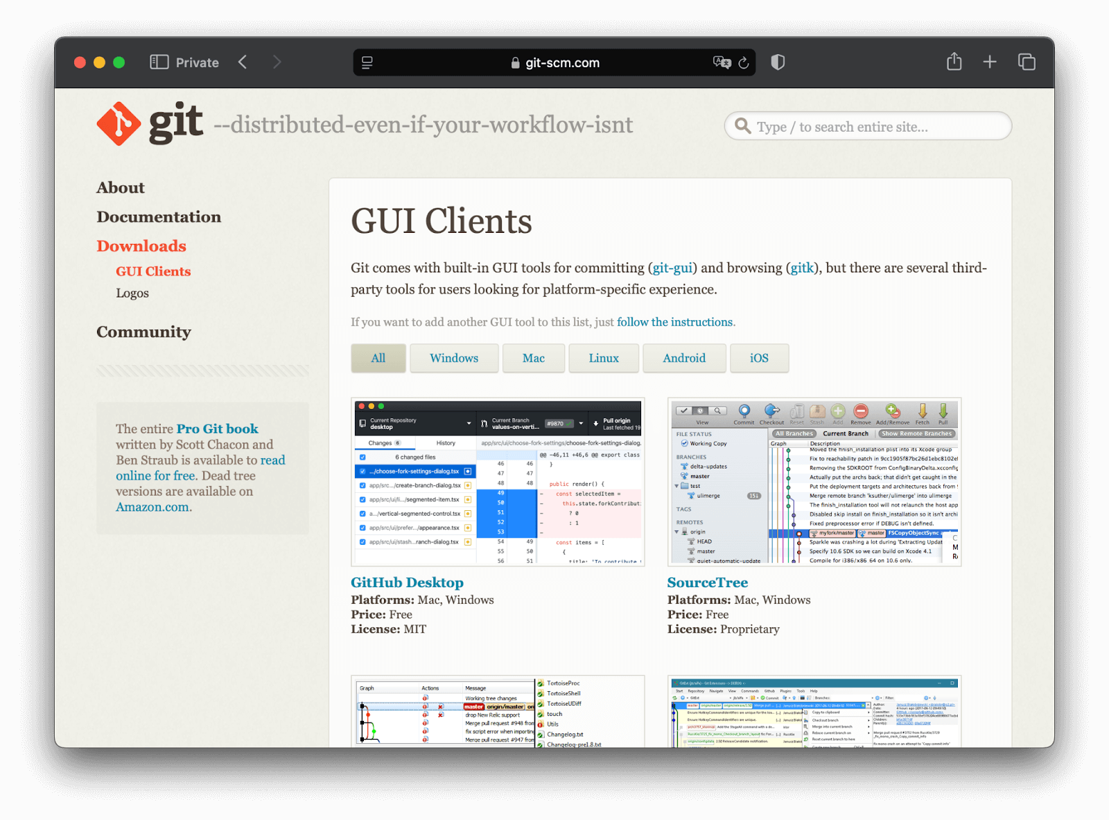
Task: Open the Community section
Action: pos(143,332)
